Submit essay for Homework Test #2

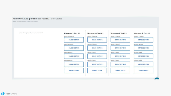coord(97,70)
